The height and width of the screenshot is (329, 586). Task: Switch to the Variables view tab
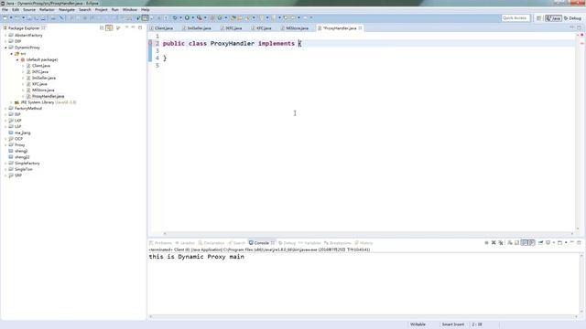(x=309, y=243)
